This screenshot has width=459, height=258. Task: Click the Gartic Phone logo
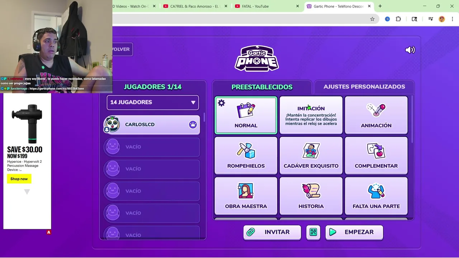[257, 58]
